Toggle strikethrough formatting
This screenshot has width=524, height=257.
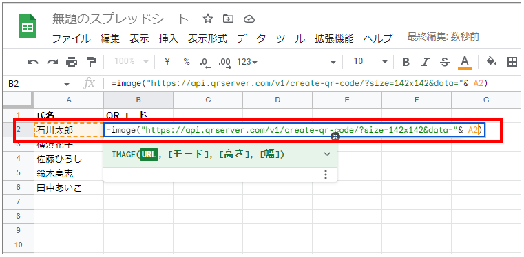point(444,62)
